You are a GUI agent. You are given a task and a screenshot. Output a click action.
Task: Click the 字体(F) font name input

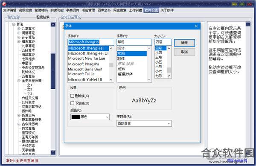[x=91, y=42]
